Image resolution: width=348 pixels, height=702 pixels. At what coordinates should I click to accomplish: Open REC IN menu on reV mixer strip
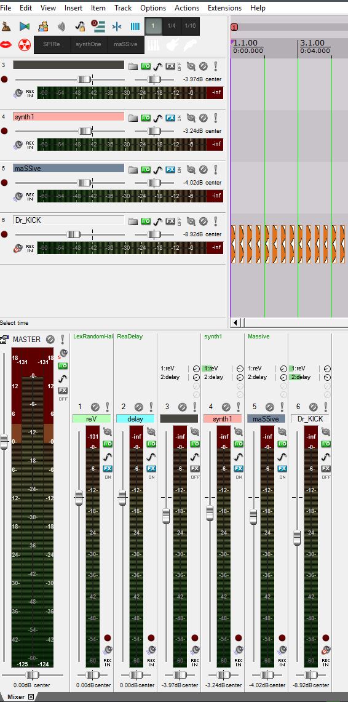point(108,662)
